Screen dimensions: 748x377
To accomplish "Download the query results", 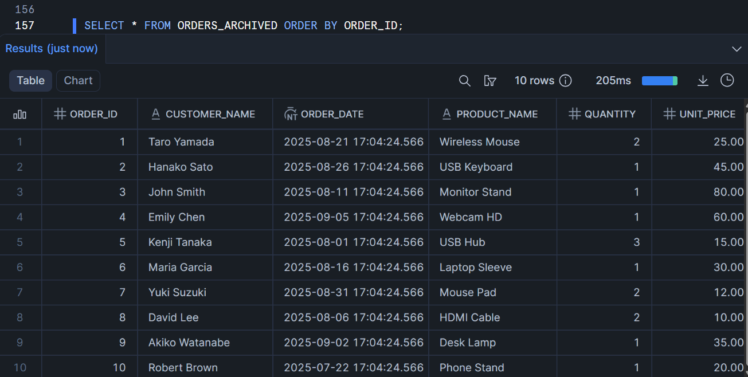I will tap(703, 81).
